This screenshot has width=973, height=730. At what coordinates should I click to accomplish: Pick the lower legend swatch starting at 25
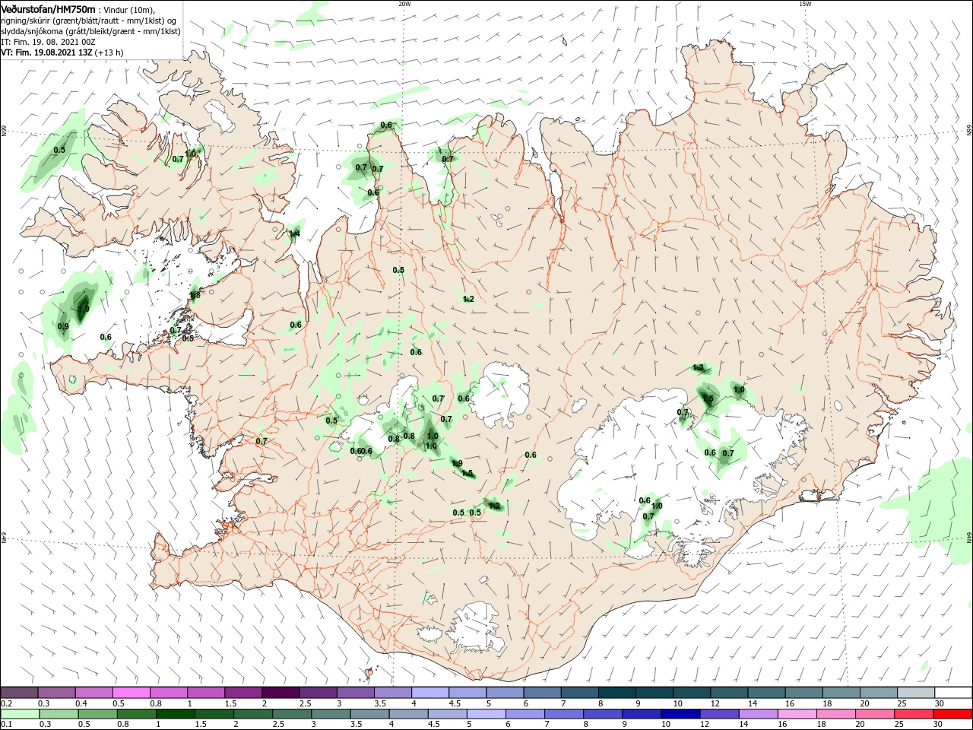(914, 714)
